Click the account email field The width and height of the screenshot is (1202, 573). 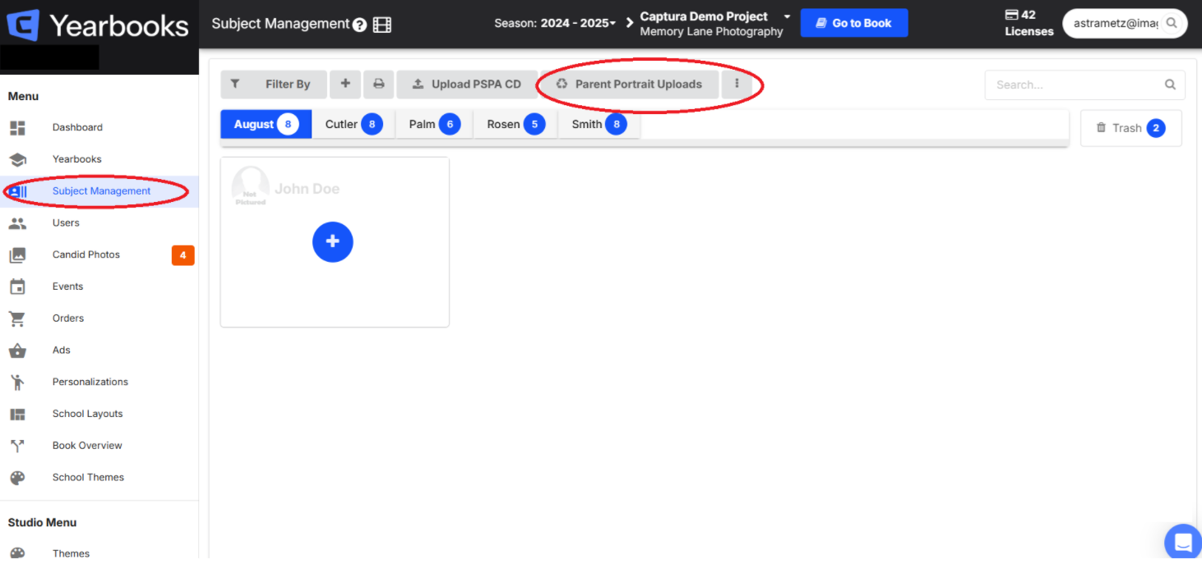[1125, 24]
